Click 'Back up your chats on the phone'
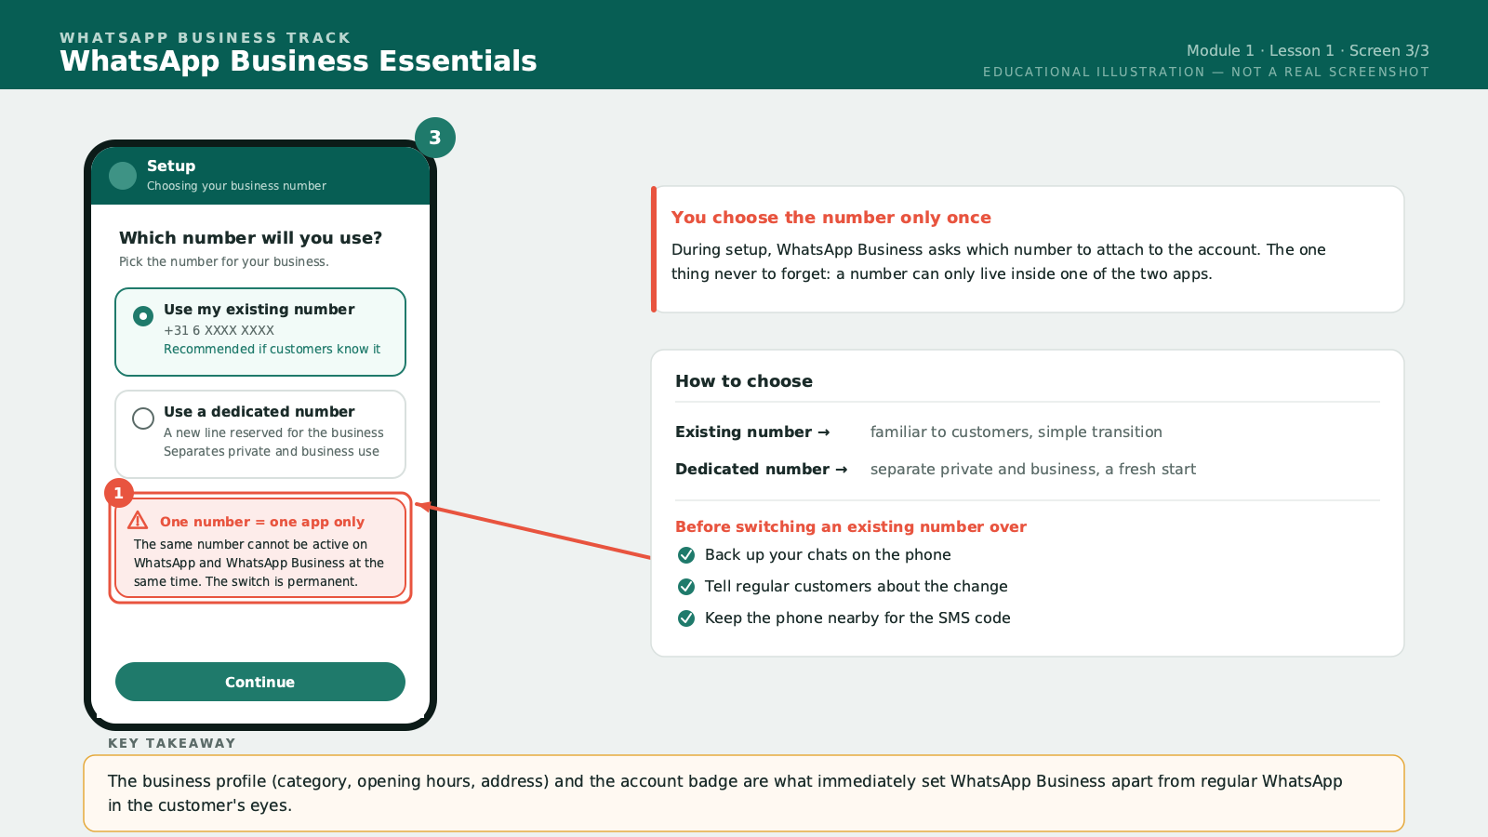Viewport: 1488px width, 837px height. click(828, 555)
